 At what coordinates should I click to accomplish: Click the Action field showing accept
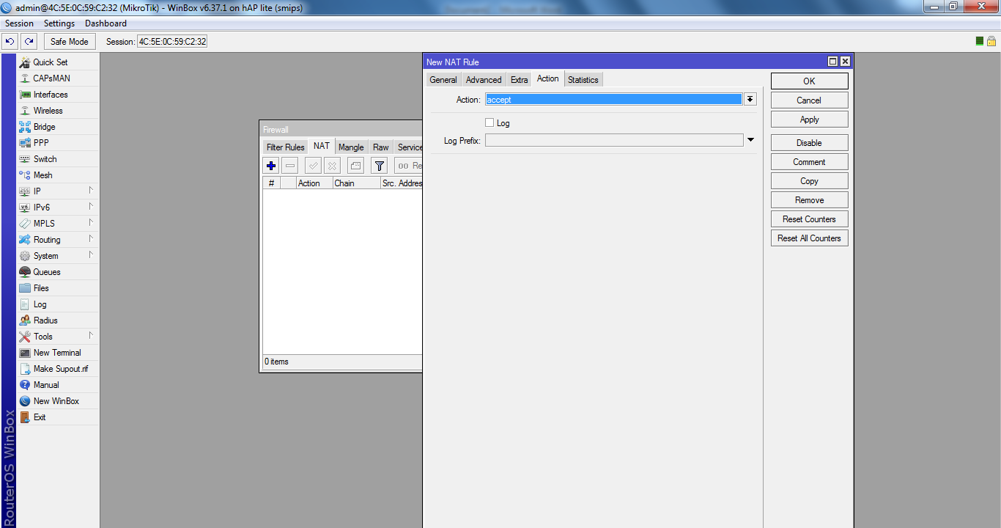tap(613, 100)
